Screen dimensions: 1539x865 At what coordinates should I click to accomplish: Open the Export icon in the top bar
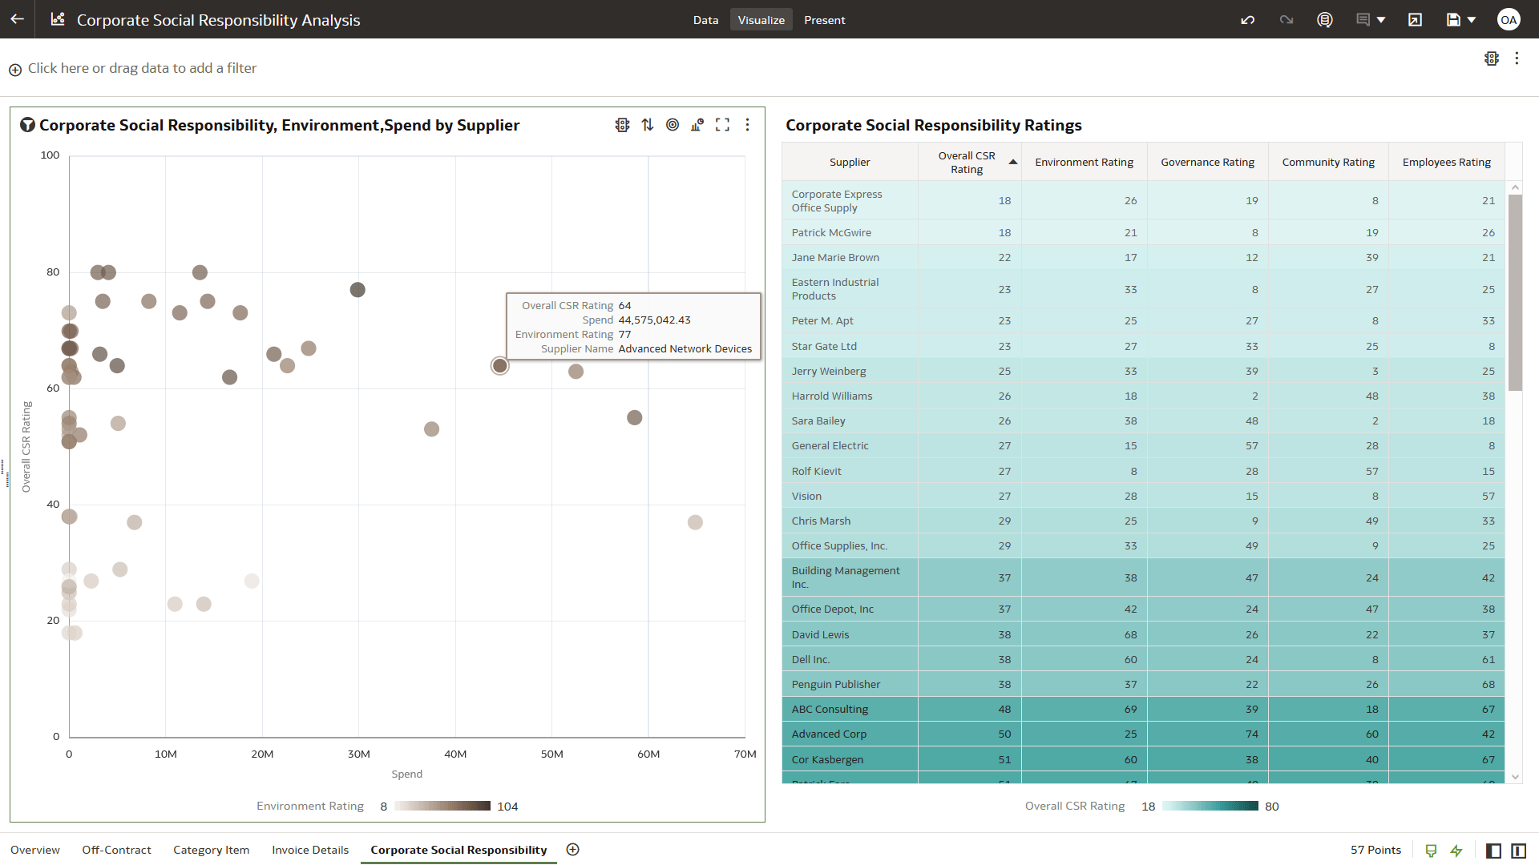[1414, 19]
